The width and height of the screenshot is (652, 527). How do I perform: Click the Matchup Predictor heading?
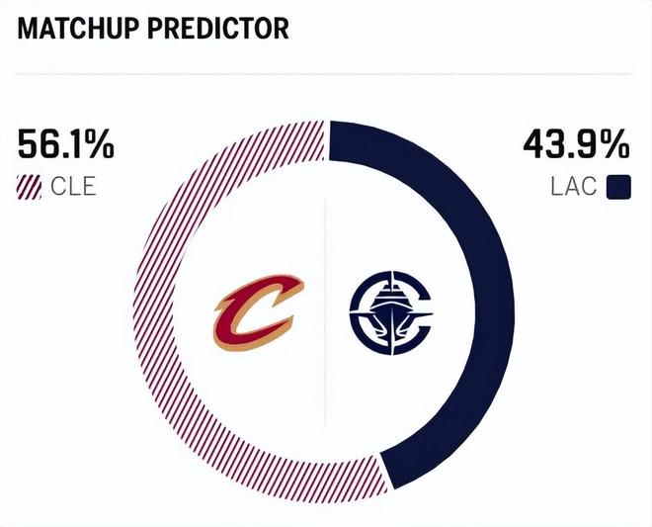coord(153,28)
